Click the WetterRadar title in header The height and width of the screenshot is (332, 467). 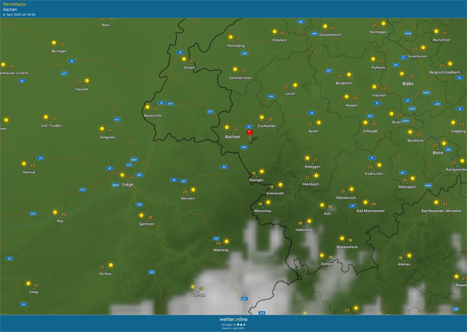(14, 4)
